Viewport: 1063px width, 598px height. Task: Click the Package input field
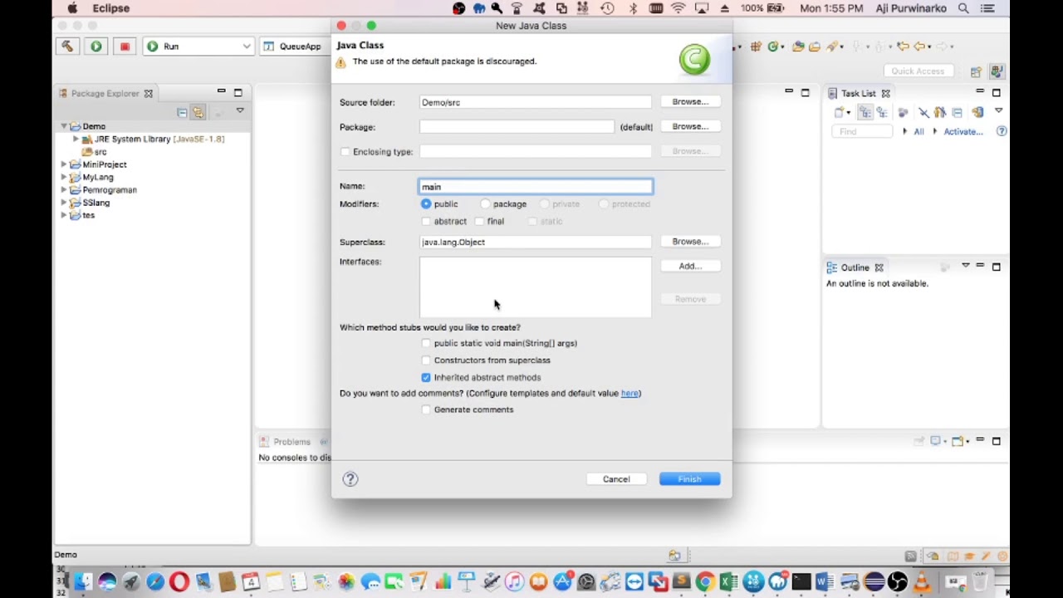[x=517, y=127]
